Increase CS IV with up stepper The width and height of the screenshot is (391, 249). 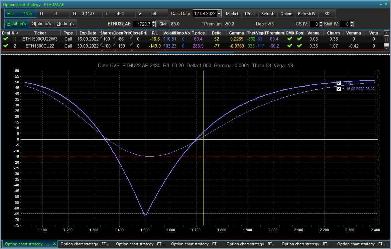(x=321, y=22)
